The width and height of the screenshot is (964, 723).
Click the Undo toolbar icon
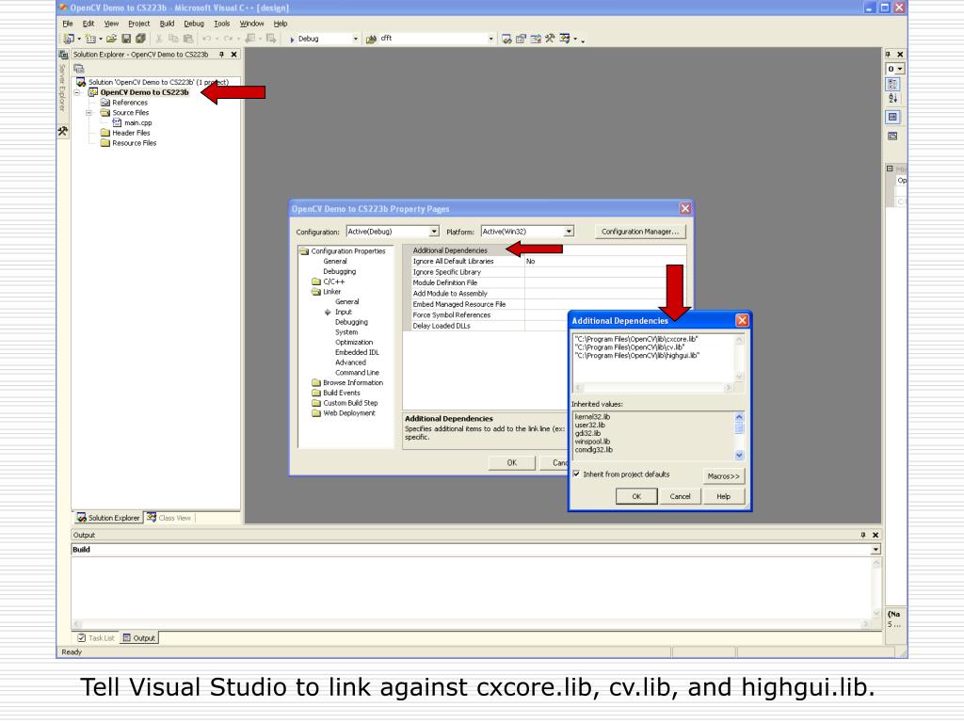[x=206, y=39]
